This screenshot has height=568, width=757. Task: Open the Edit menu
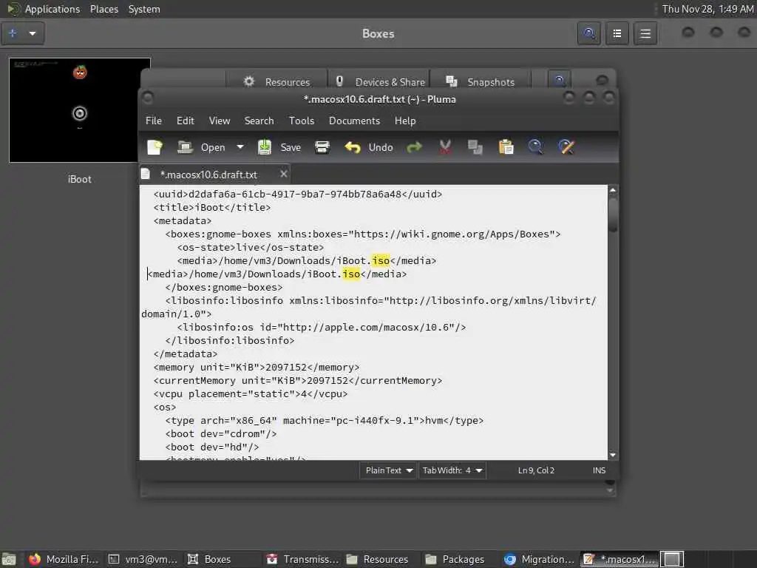tap(186, 121)
